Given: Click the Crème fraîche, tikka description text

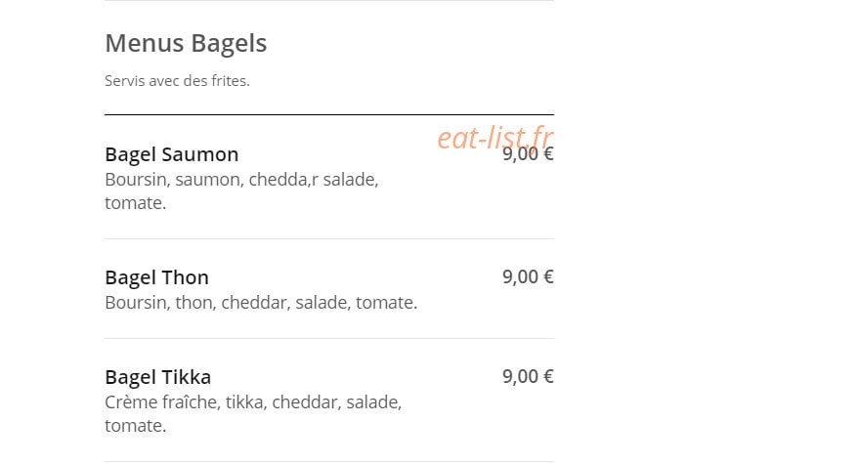Looking at the screenshot, I should coord(253,413).
